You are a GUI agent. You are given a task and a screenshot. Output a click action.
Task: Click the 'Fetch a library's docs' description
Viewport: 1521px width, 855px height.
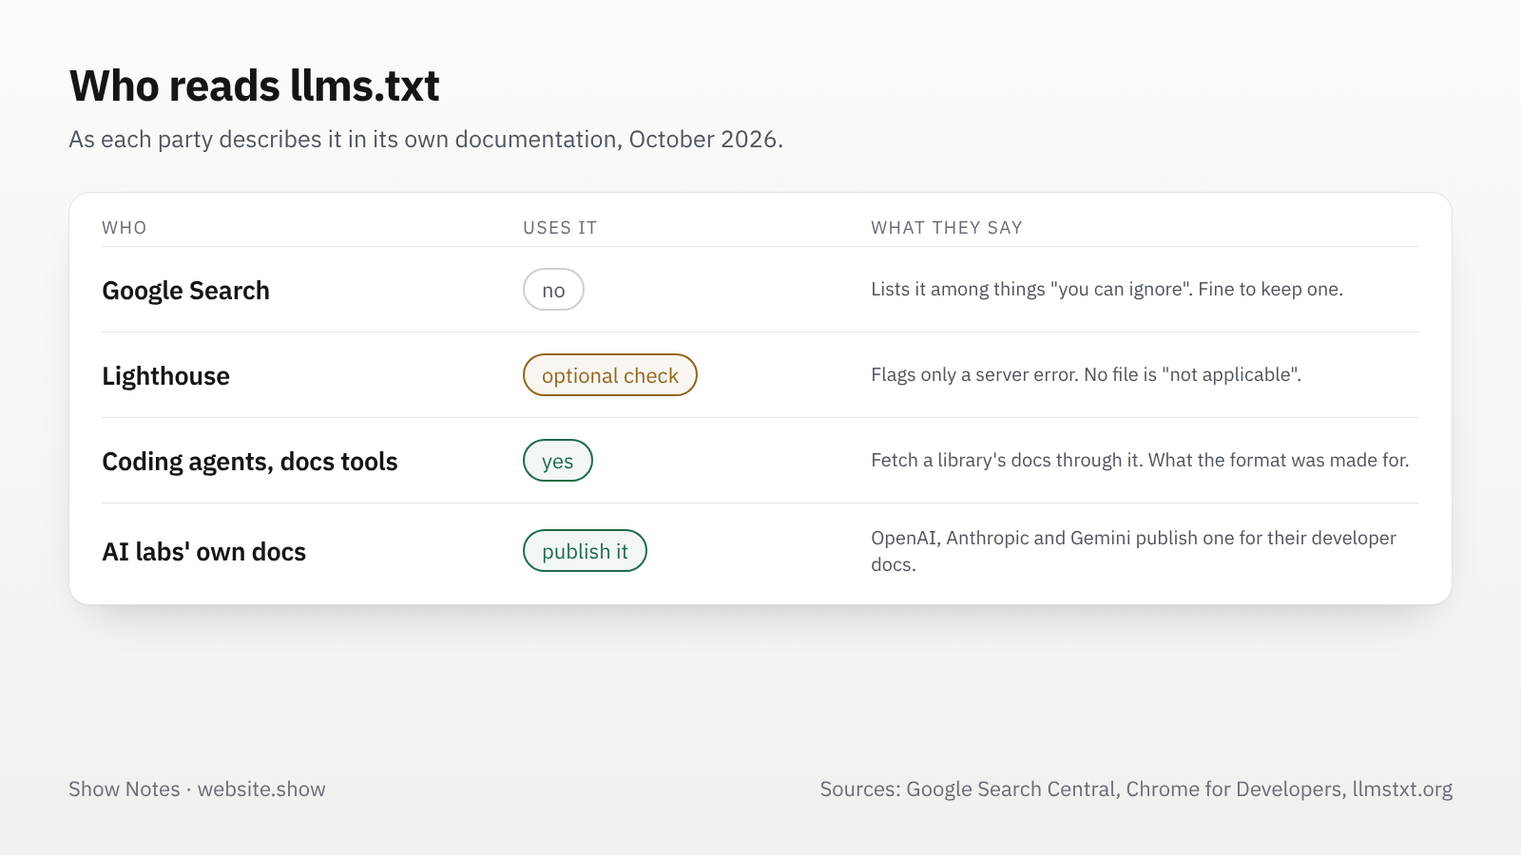click(x=1140, y=461)
